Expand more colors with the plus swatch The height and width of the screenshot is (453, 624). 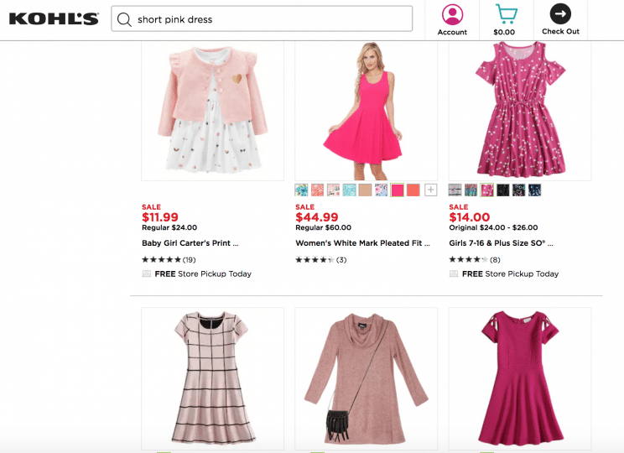(430, 190)
